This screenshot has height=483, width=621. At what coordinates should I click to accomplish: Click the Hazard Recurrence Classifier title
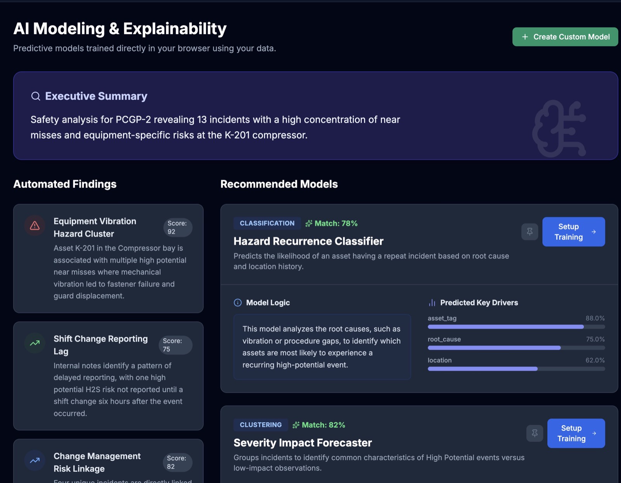(x=309, y=241)
